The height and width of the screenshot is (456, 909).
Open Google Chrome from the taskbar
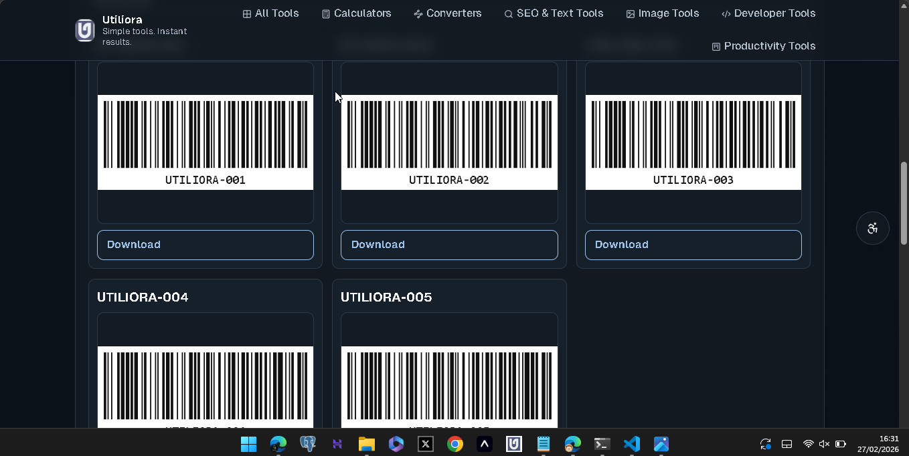(x=455, y=444)
